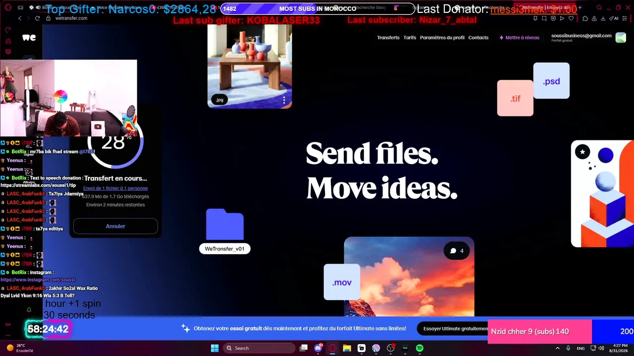This screenshot has height=356, width=634.
Task: Click Mettre à niveau to upgrade
Action: [x=519, y=38]
